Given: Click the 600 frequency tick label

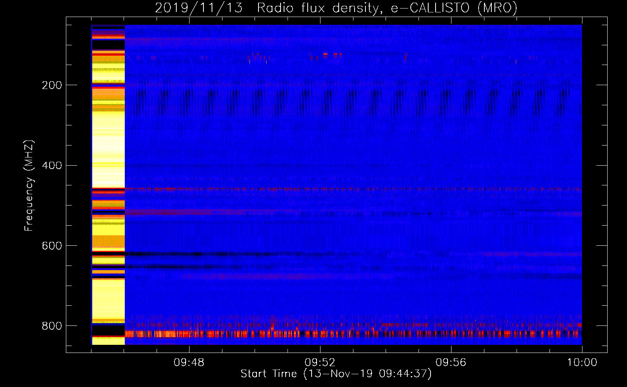Looking at the screenshot, I should (x=52, y=246).
